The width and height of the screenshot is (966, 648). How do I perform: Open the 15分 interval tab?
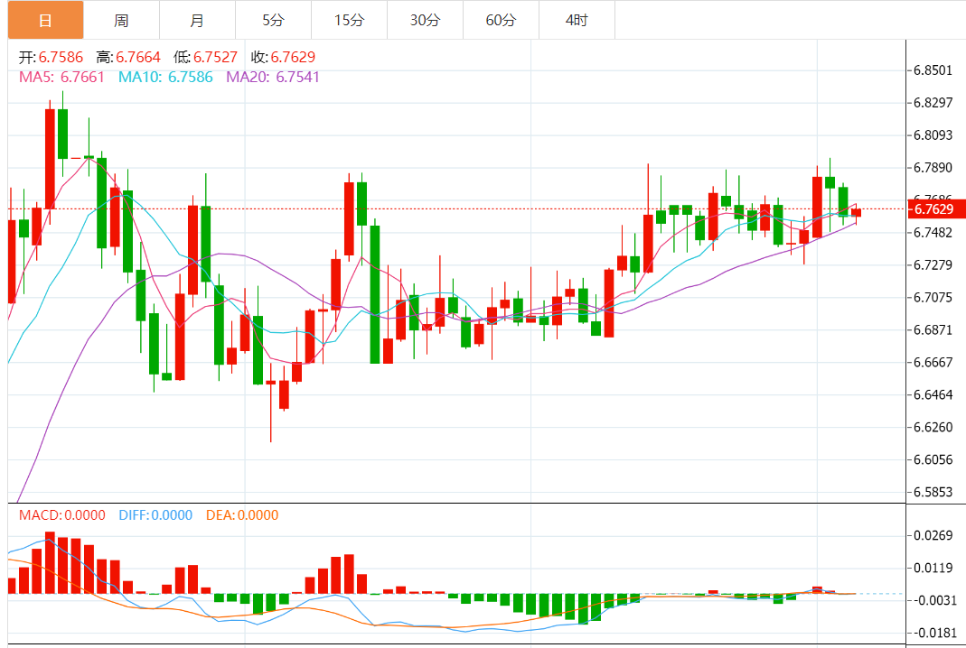pos(350,21)
